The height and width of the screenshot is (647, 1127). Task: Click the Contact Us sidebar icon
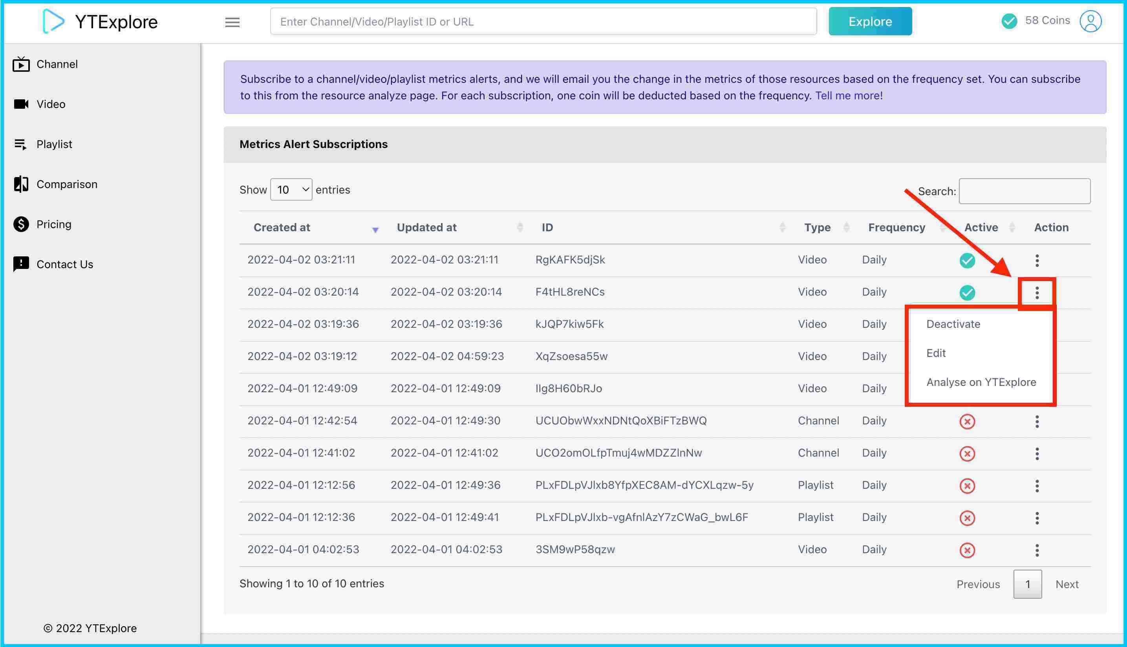tap(21, 264)
